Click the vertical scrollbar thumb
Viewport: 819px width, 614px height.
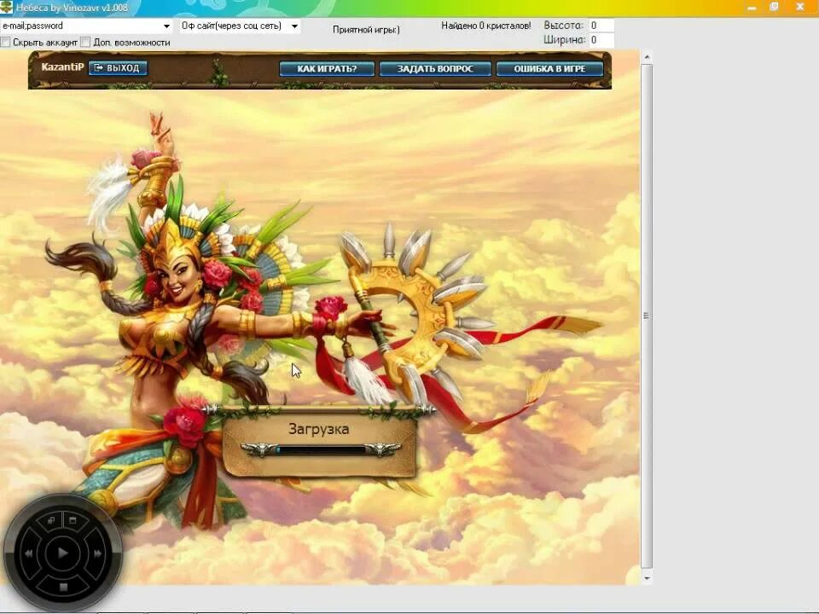click(647, 316)
